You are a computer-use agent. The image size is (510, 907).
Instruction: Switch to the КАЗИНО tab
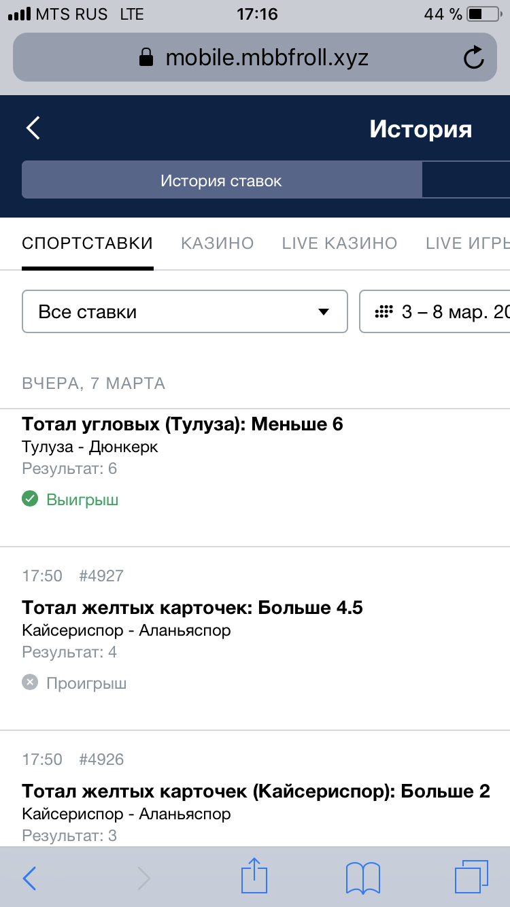click(217, 243)
